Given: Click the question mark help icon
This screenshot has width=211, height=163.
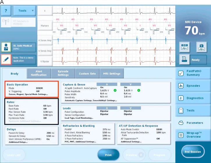Looking at the screenshot, I should pyautogui.click(x=6, y=11).
